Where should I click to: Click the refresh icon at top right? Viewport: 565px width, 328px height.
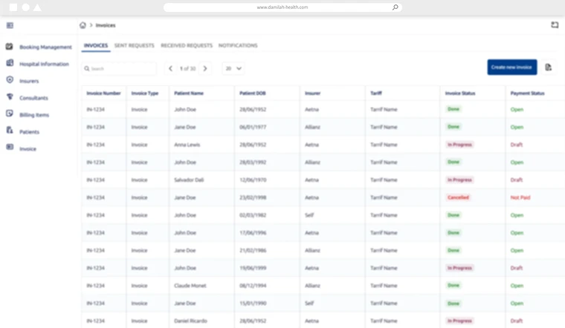pyautogui.click(x=555, y=25)
